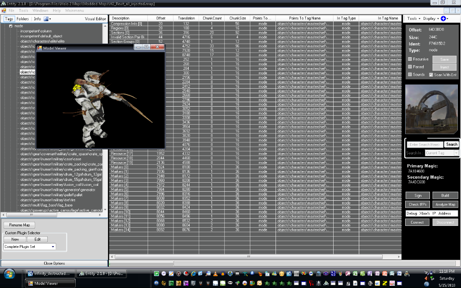Click Close Options bar
The height and width of the screenshot is (288, 461).
(54, 263)
